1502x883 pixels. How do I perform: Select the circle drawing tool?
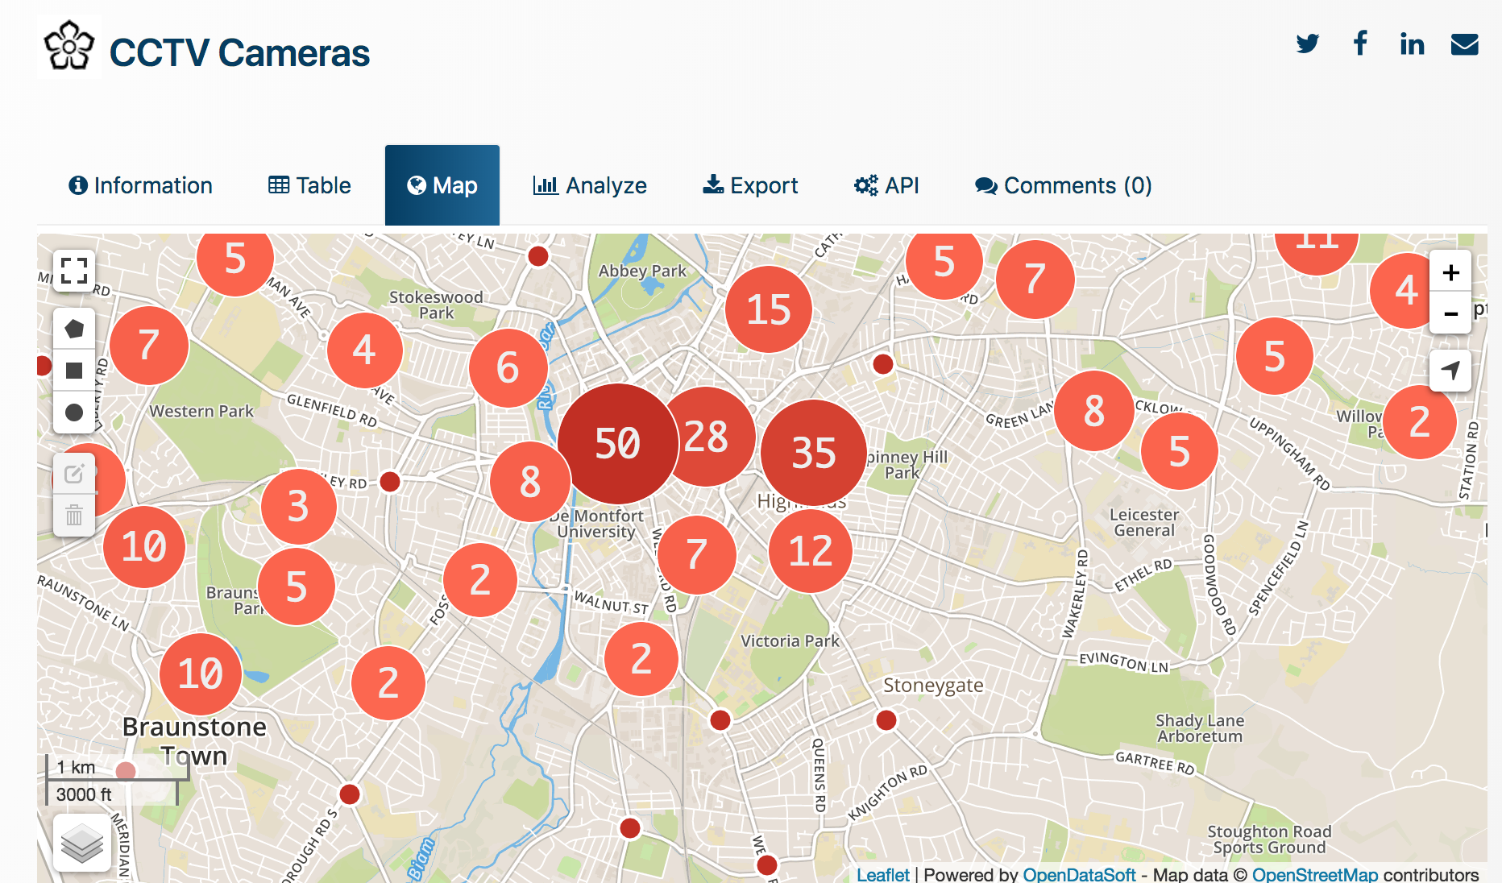click(x=74, y=412)
